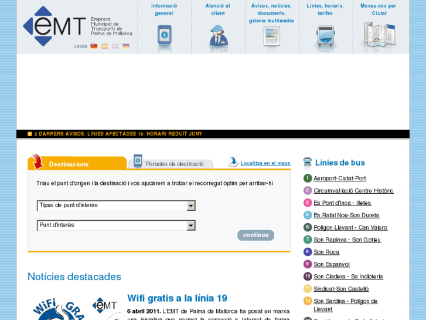Switch language with the English flag
This screenshot has width=426, height=320.
click(115, 46)
